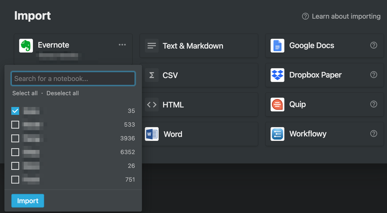
Task: Check the notebook with 6352 notes
Action: [15, 152]
